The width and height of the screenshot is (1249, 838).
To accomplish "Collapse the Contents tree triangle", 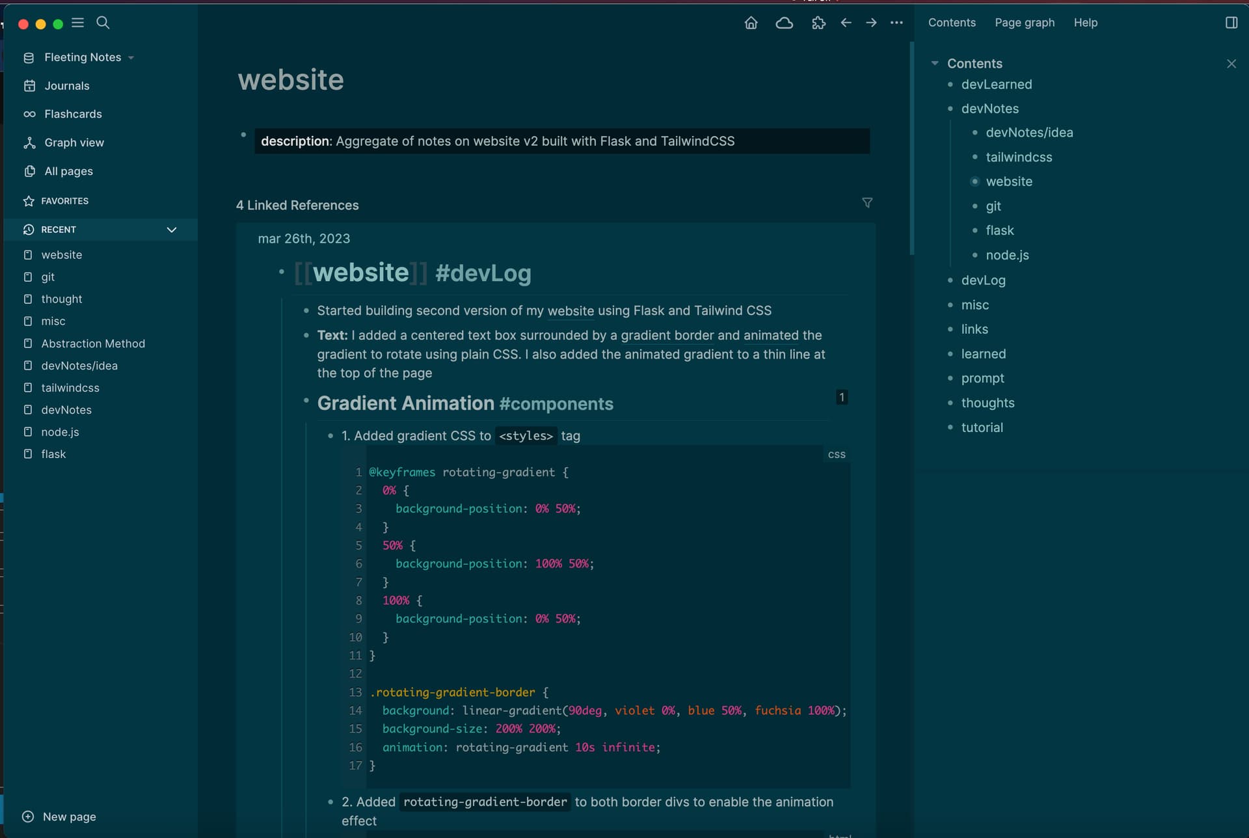I will 935,64.
